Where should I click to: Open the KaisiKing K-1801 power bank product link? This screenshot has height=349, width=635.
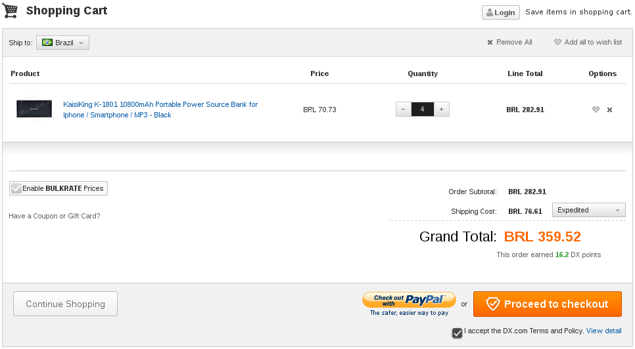[160, 110]
